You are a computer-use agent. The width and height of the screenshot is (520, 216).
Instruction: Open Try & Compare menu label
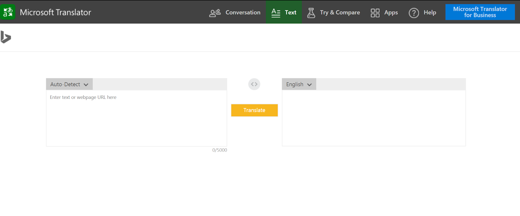pyautogui.click(x=340, y=12)
